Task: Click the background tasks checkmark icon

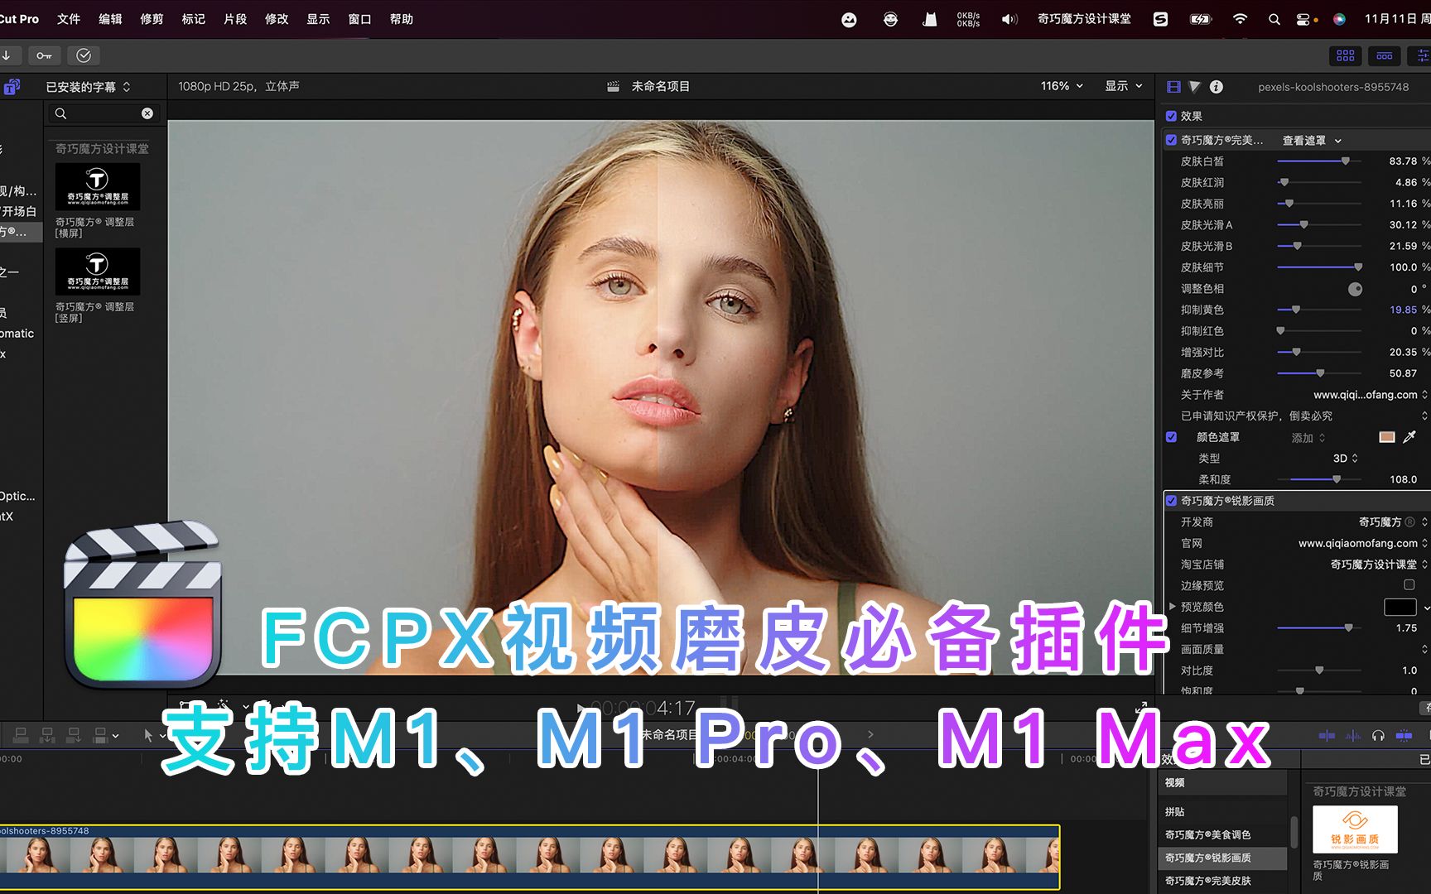Action: tap(84, 55)
